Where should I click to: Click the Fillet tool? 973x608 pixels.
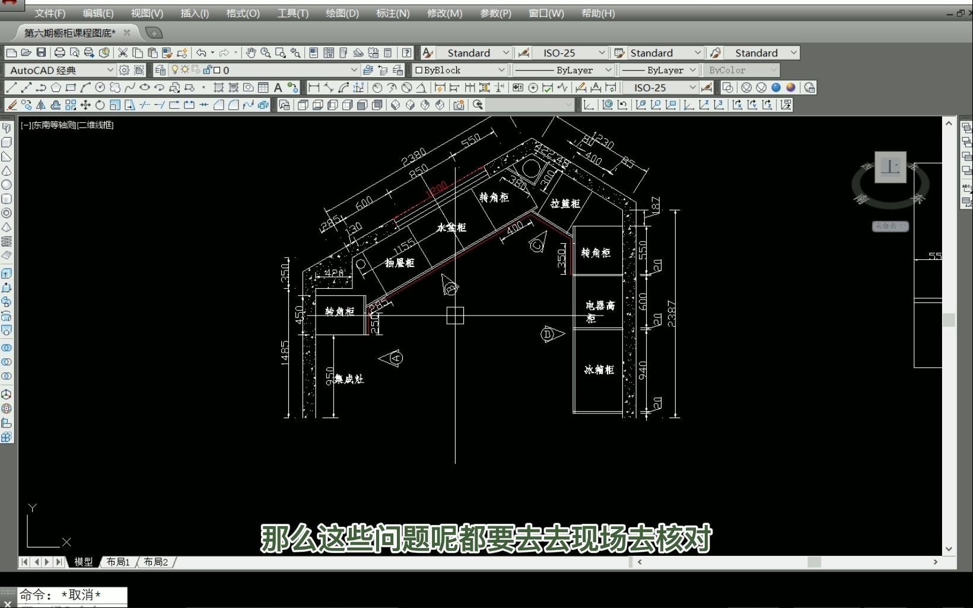click(234, 105)
